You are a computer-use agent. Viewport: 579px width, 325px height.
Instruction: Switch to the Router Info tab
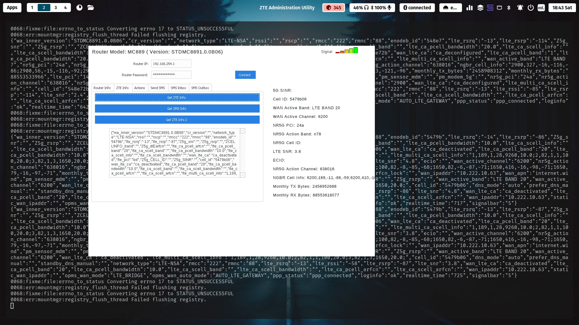coord(102,88)
